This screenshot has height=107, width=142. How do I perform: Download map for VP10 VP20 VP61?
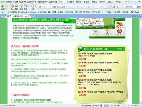pyautogui.click(x=82, y=59)
